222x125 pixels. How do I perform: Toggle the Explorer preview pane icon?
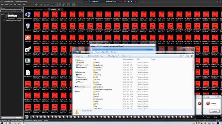pyautogui.click(x=187, y=56)
